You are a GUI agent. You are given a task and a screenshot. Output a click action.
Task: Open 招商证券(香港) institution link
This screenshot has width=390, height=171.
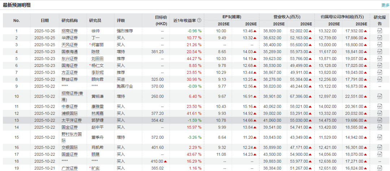[x=72, y=96]
